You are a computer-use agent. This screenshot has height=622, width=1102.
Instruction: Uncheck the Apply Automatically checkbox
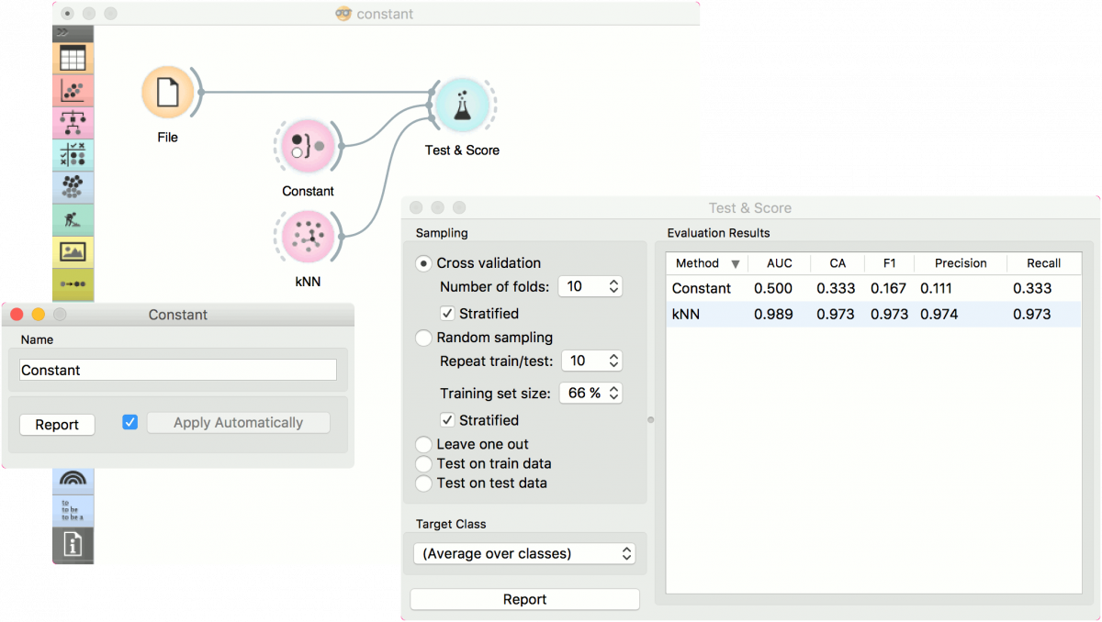130,422
